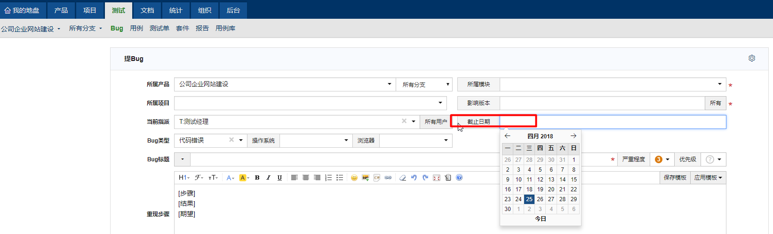Switch to the 组织 tab
This screenshot has height=234, width=773.
tap(205, 10)
